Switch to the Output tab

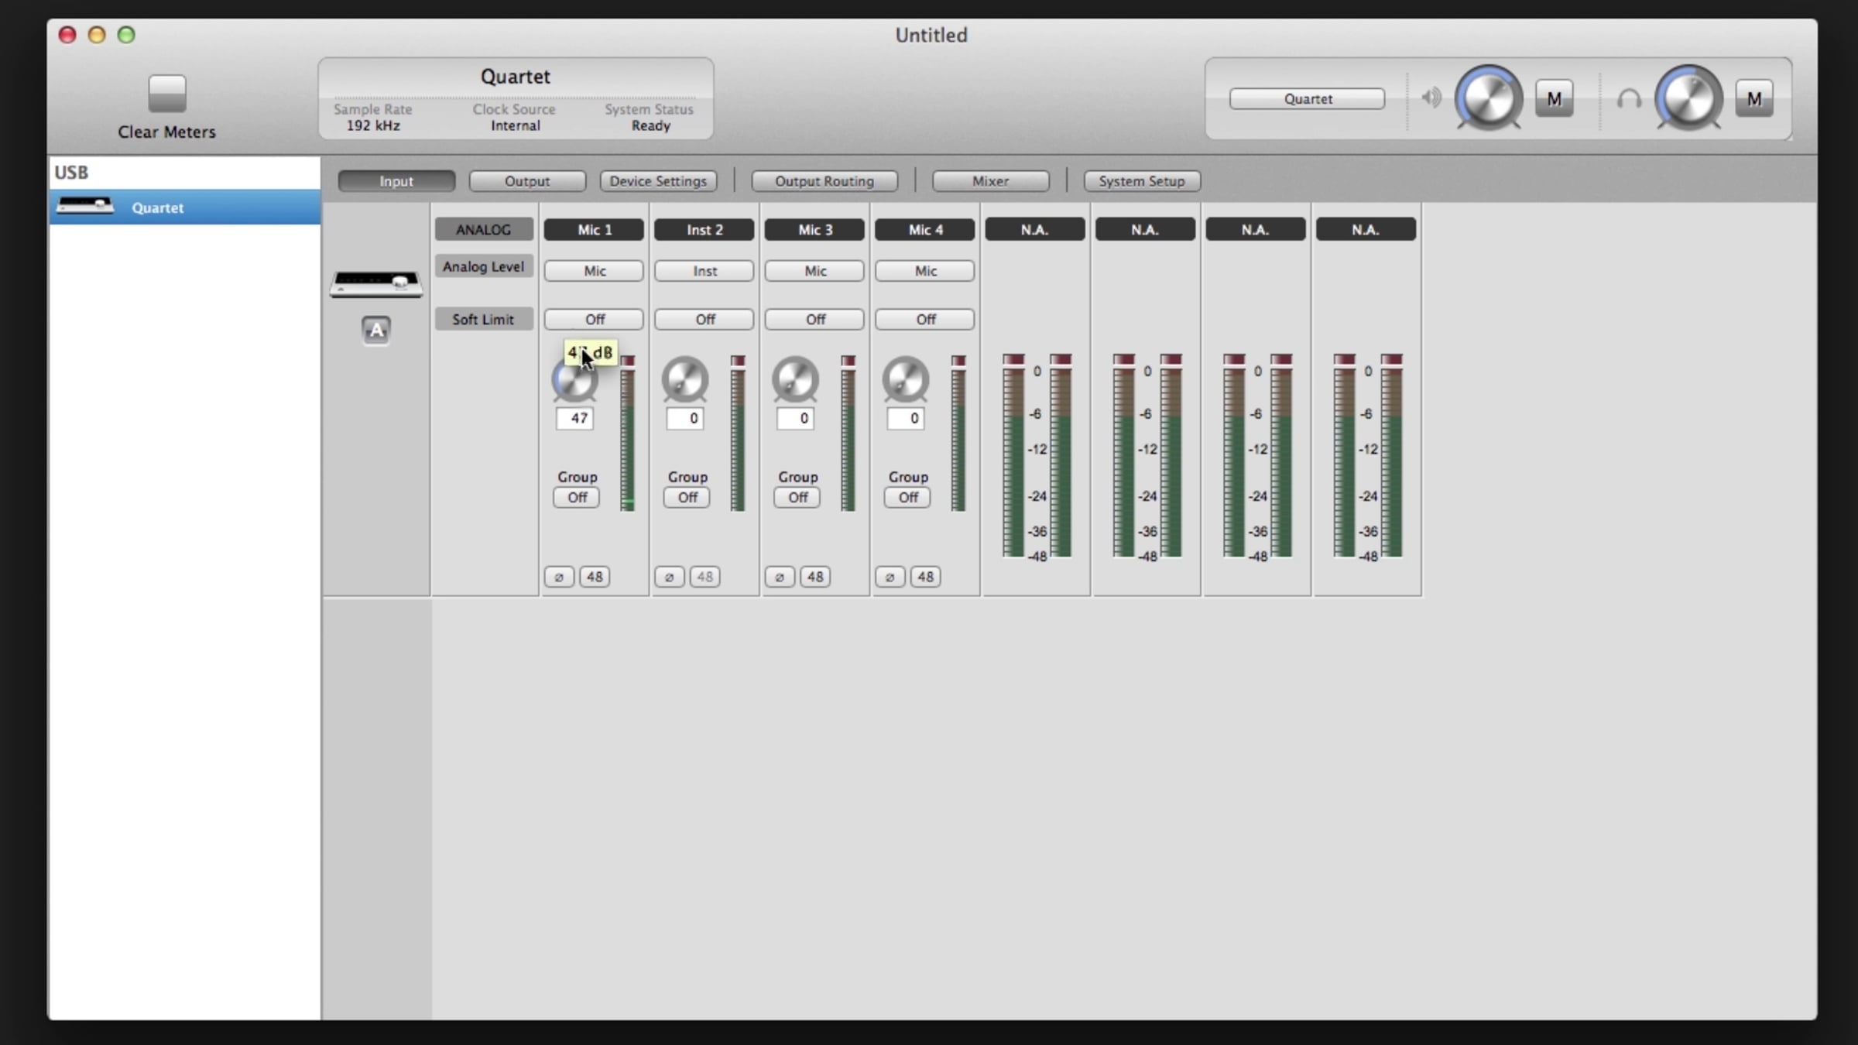coord(527,181)
